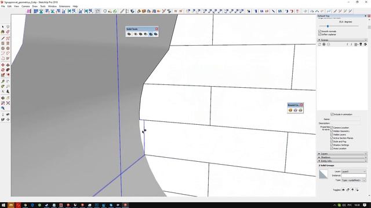The image size is (371, 208).
Task: Add a new scene with plus icon
Action: 324,44
